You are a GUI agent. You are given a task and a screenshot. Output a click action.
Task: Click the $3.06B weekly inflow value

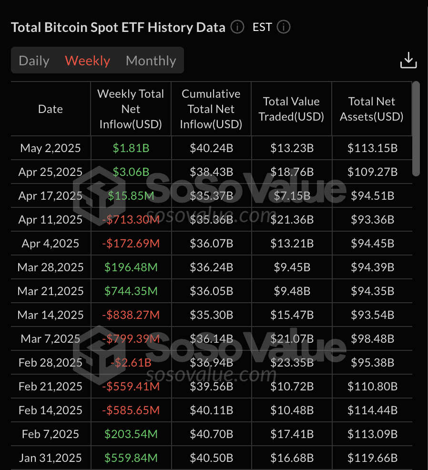pyautogui.click(x=131, y=172)
